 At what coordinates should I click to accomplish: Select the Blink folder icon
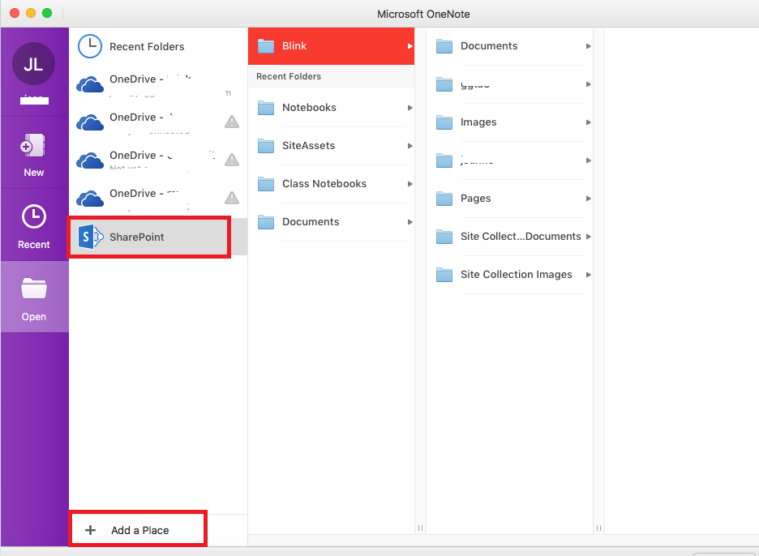coord(266,46)
